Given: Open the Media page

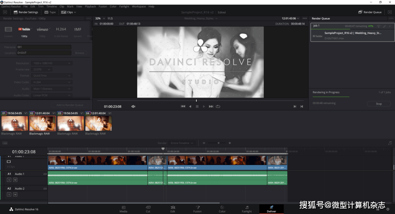Looking at the screenshot, I should pyautogui.click(x=124, y=209).
